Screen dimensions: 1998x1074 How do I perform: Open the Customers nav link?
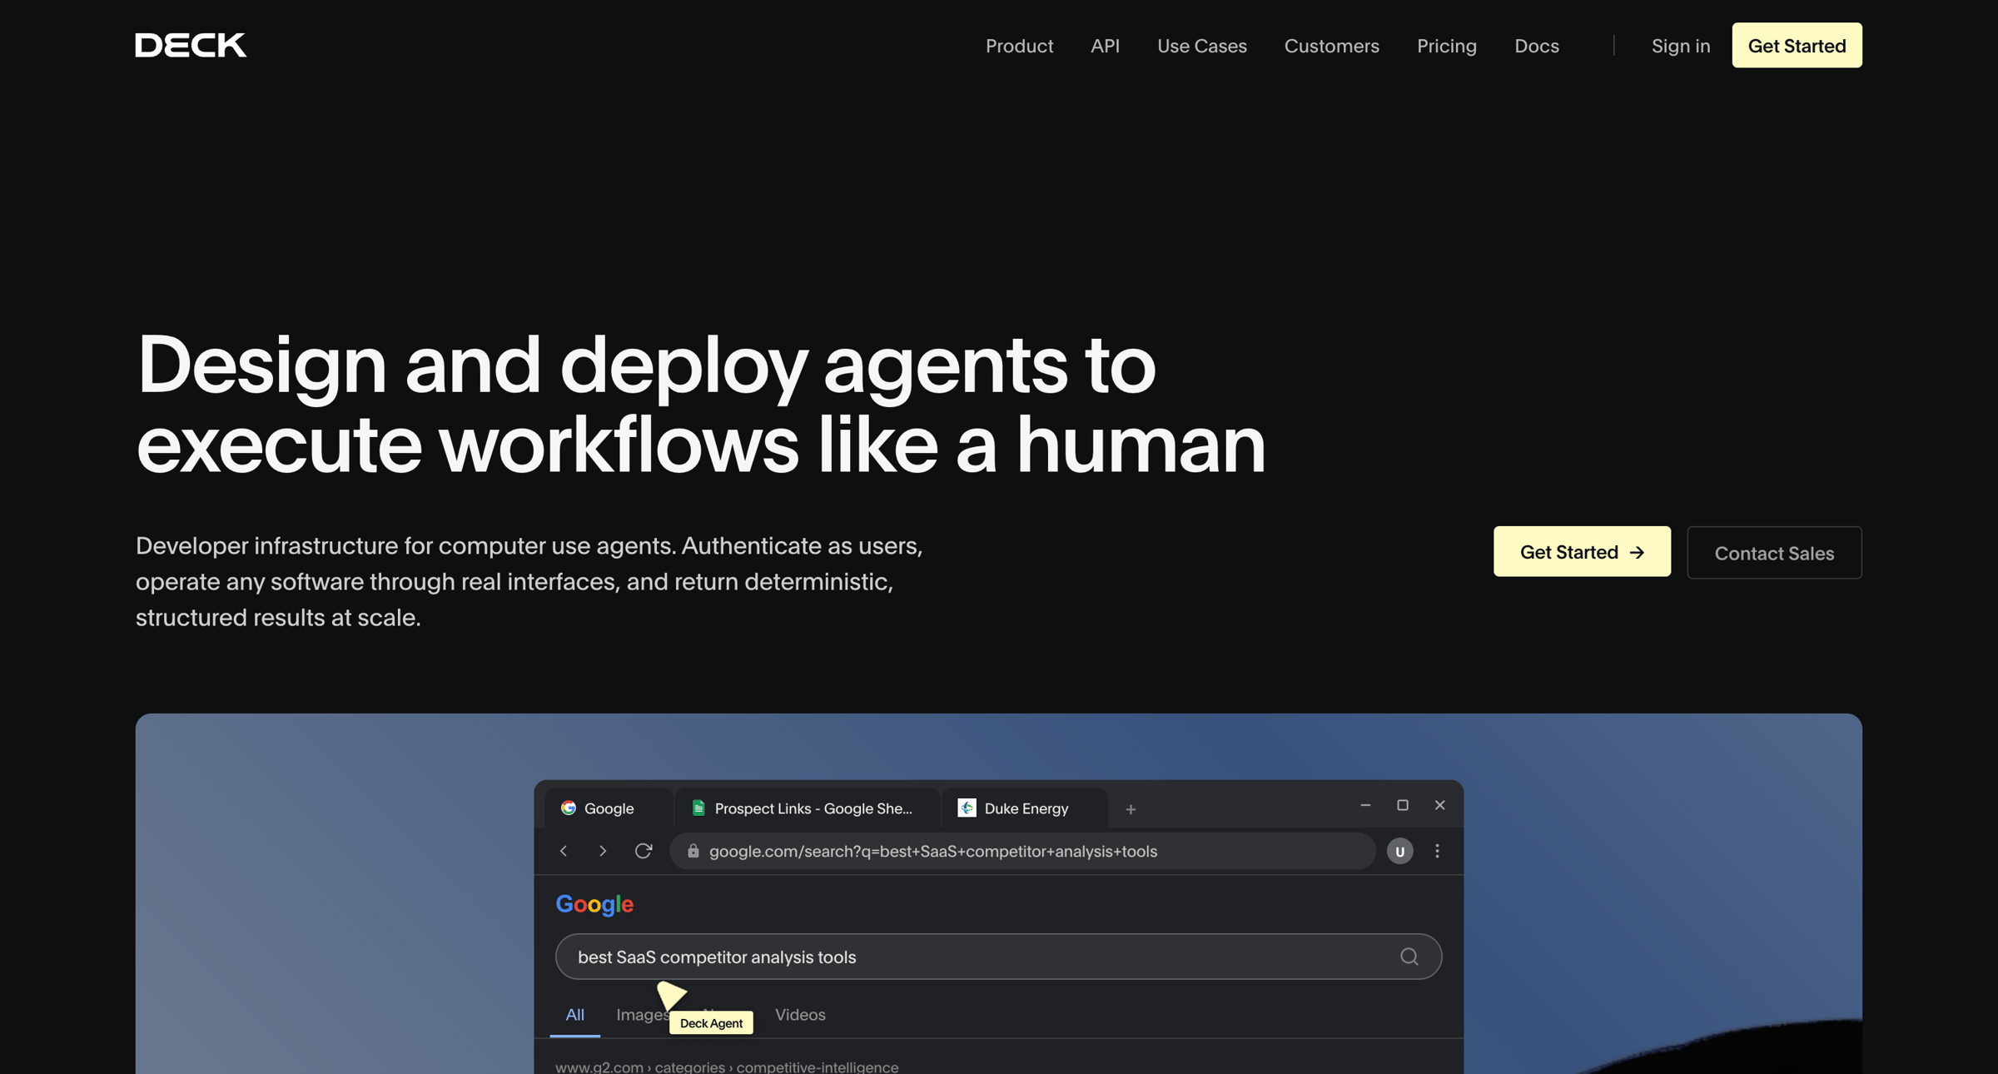click(x=1331, y=46)
